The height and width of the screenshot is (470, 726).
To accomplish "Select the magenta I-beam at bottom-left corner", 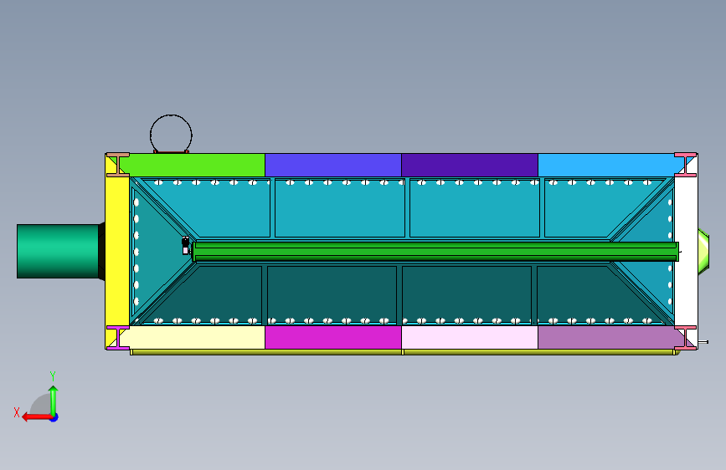I will (x=118, y=338).
